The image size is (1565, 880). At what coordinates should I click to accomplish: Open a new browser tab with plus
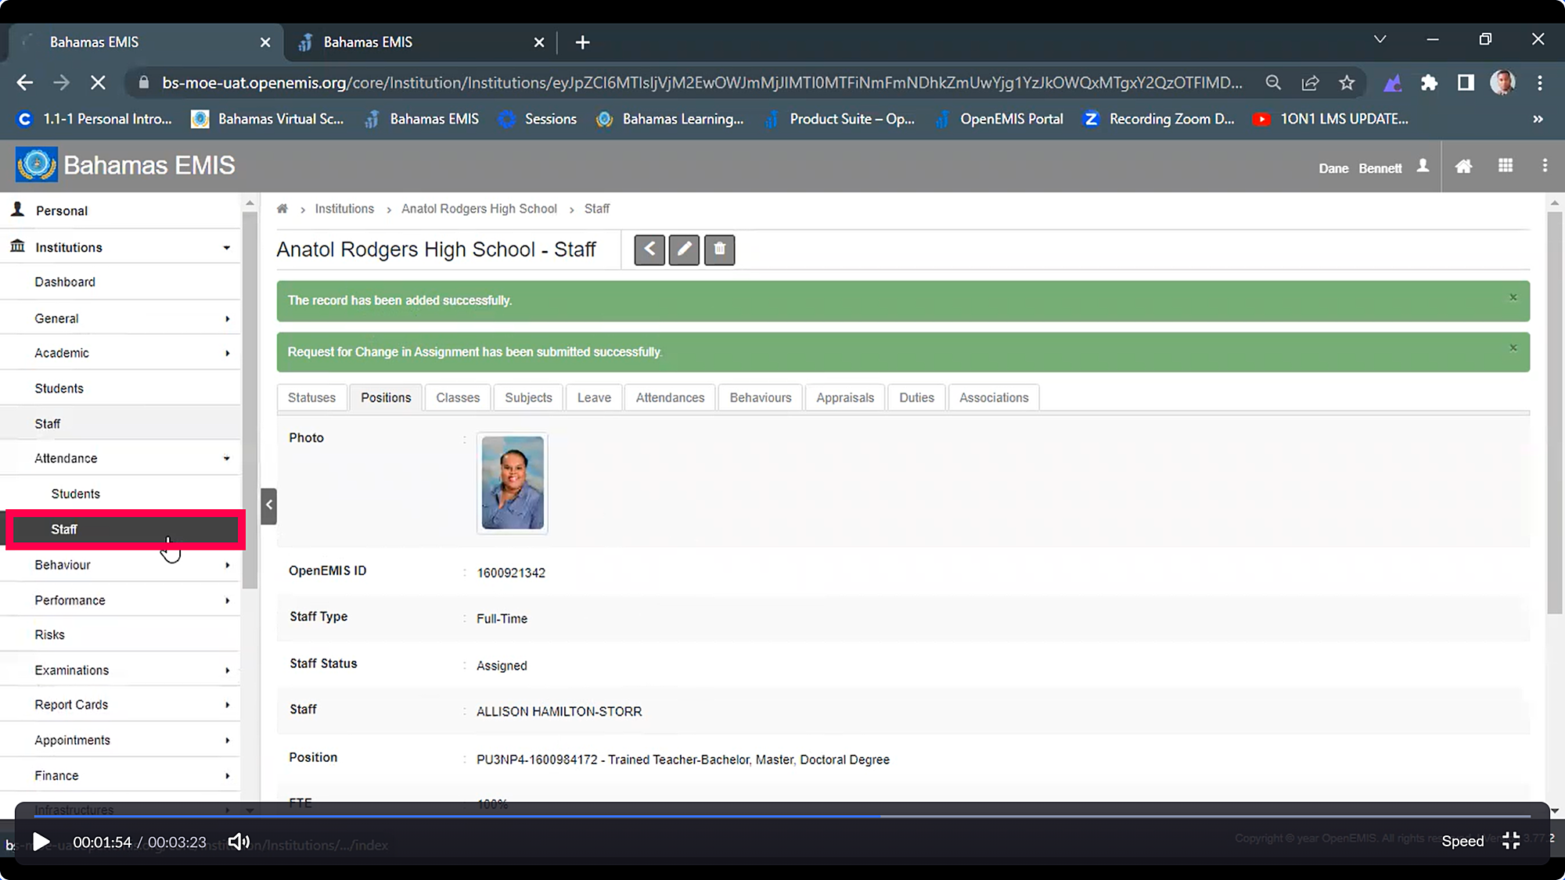(582, 42)
